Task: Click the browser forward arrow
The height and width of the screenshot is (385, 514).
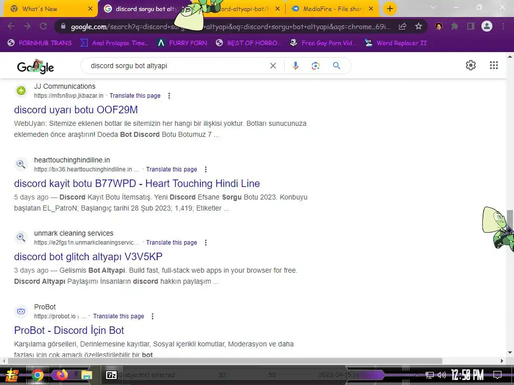Action: [27, 26]
